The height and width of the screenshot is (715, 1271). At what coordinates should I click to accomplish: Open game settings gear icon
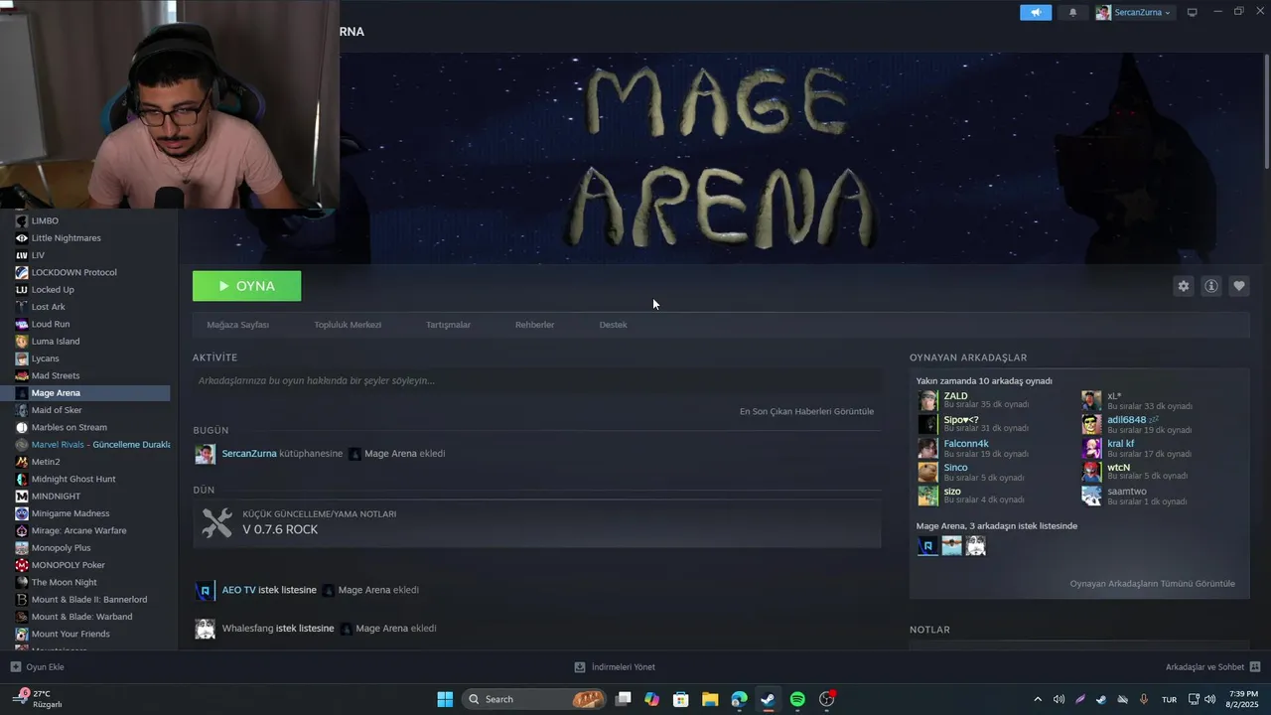[x=1183, y=286]
